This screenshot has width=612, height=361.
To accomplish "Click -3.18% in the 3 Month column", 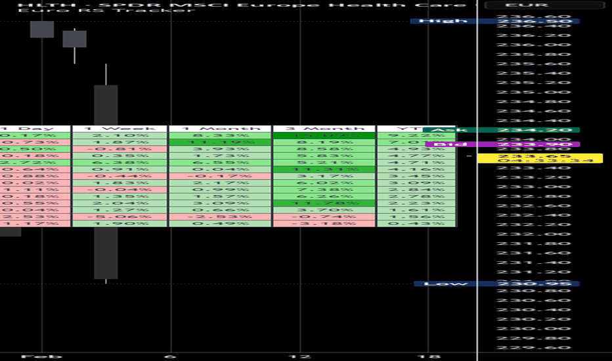I will tap(324, 223).
